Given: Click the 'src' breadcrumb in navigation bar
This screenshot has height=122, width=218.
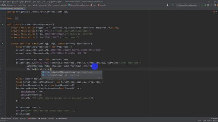Looking at the screenshot, I should pyautogui.click(x=15, y=5).
